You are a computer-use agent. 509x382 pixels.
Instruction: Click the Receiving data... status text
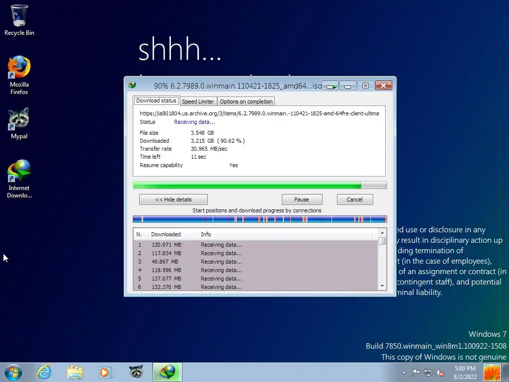click(x=194, y=122)
